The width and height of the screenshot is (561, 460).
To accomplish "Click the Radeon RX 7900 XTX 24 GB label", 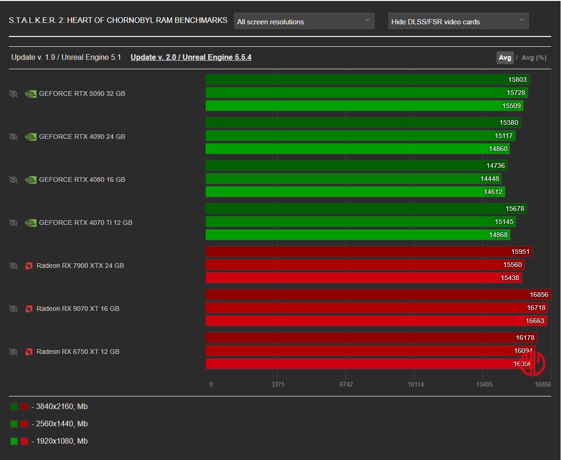I will pos(80,266).
